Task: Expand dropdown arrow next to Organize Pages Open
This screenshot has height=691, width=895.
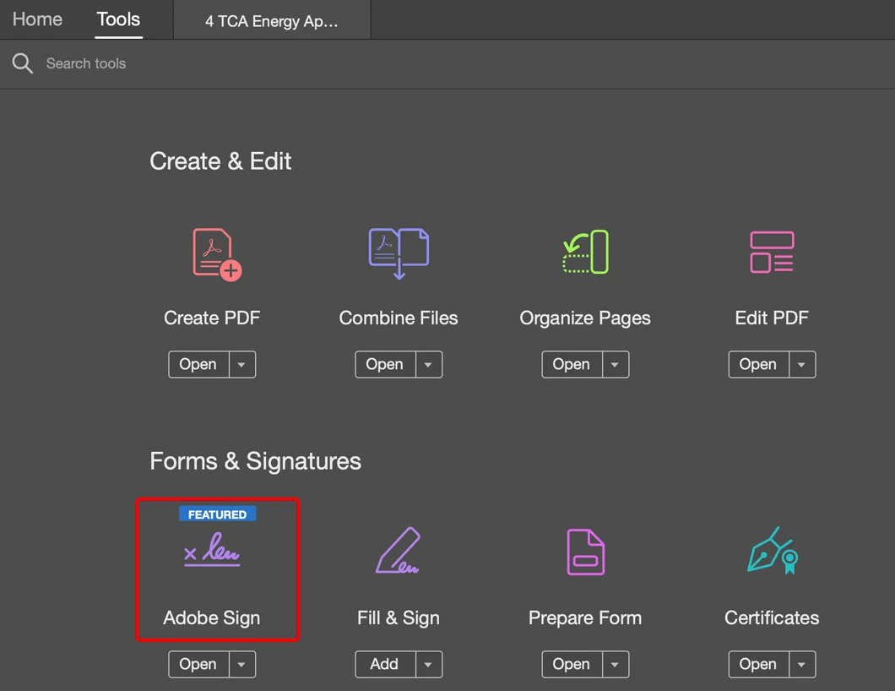Action: 616,364
